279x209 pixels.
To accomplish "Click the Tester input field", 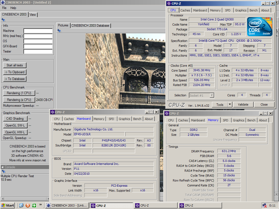I will (x=38, y=51).
